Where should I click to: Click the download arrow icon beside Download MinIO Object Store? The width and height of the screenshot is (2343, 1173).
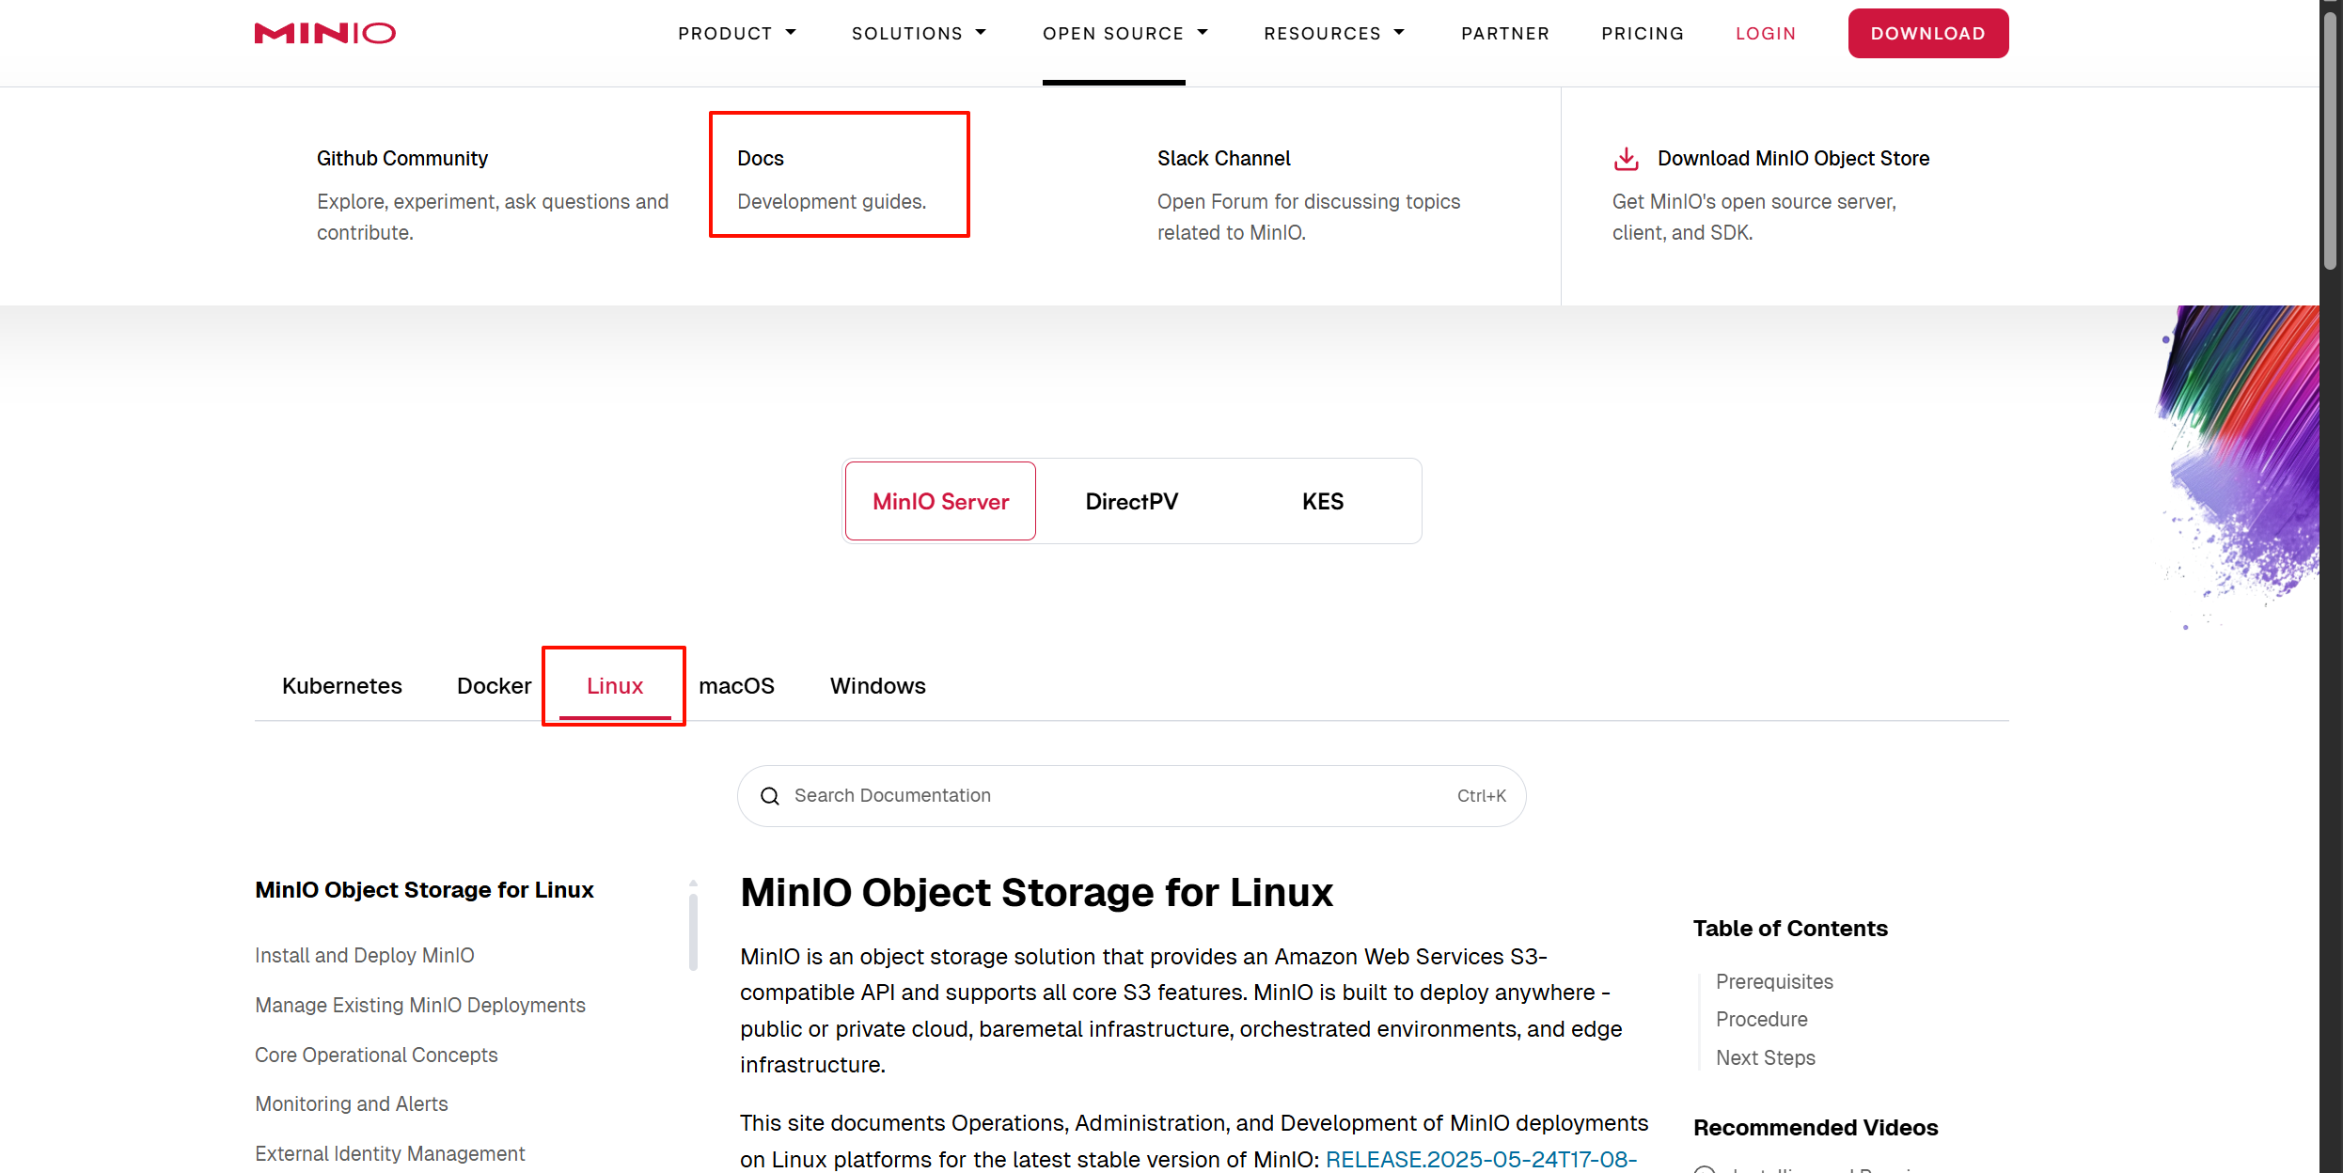pyautogui.click(x=1627, y=159)
